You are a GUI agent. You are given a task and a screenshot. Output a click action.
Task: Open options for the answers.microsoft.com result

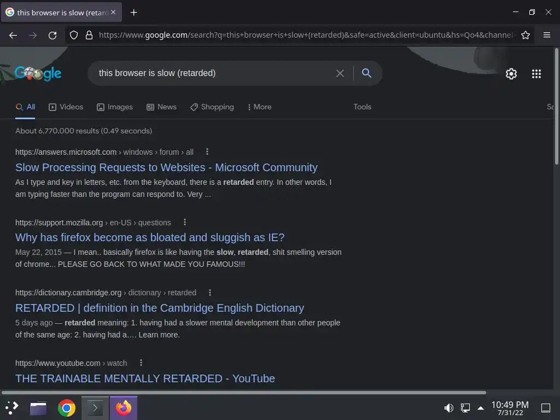tap(207, 152)
